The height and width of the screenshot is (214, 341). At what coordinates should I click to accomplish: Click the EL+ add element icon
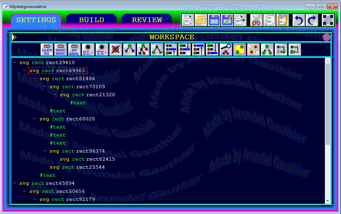(88, 50)
